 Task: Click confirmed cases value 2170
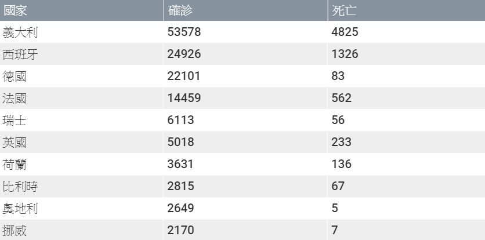pos(180,230)
